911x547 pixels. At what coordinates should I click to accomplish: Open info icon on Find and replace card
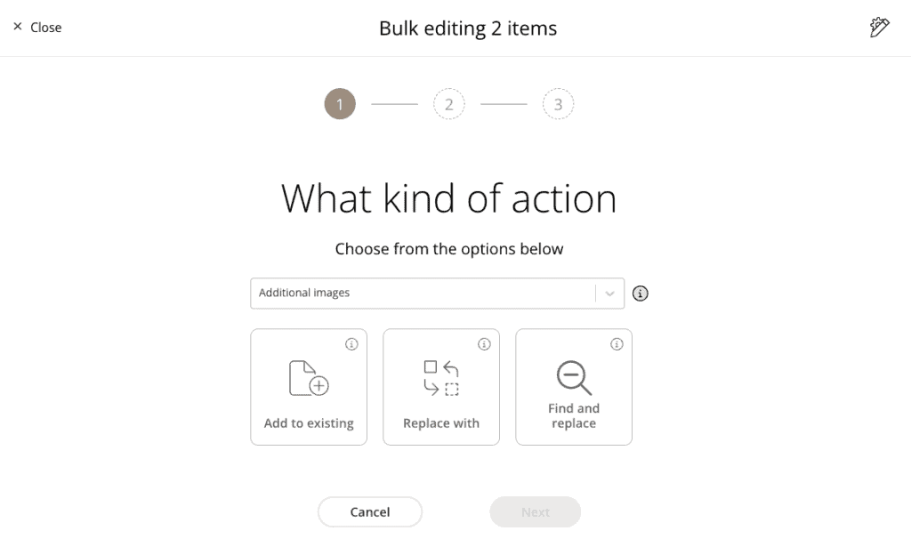pyautogui.click(x=617, y=344)
